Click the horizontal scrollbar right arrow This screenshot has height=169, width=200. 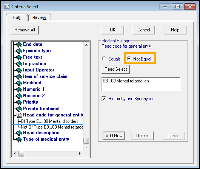pos(80,153)
